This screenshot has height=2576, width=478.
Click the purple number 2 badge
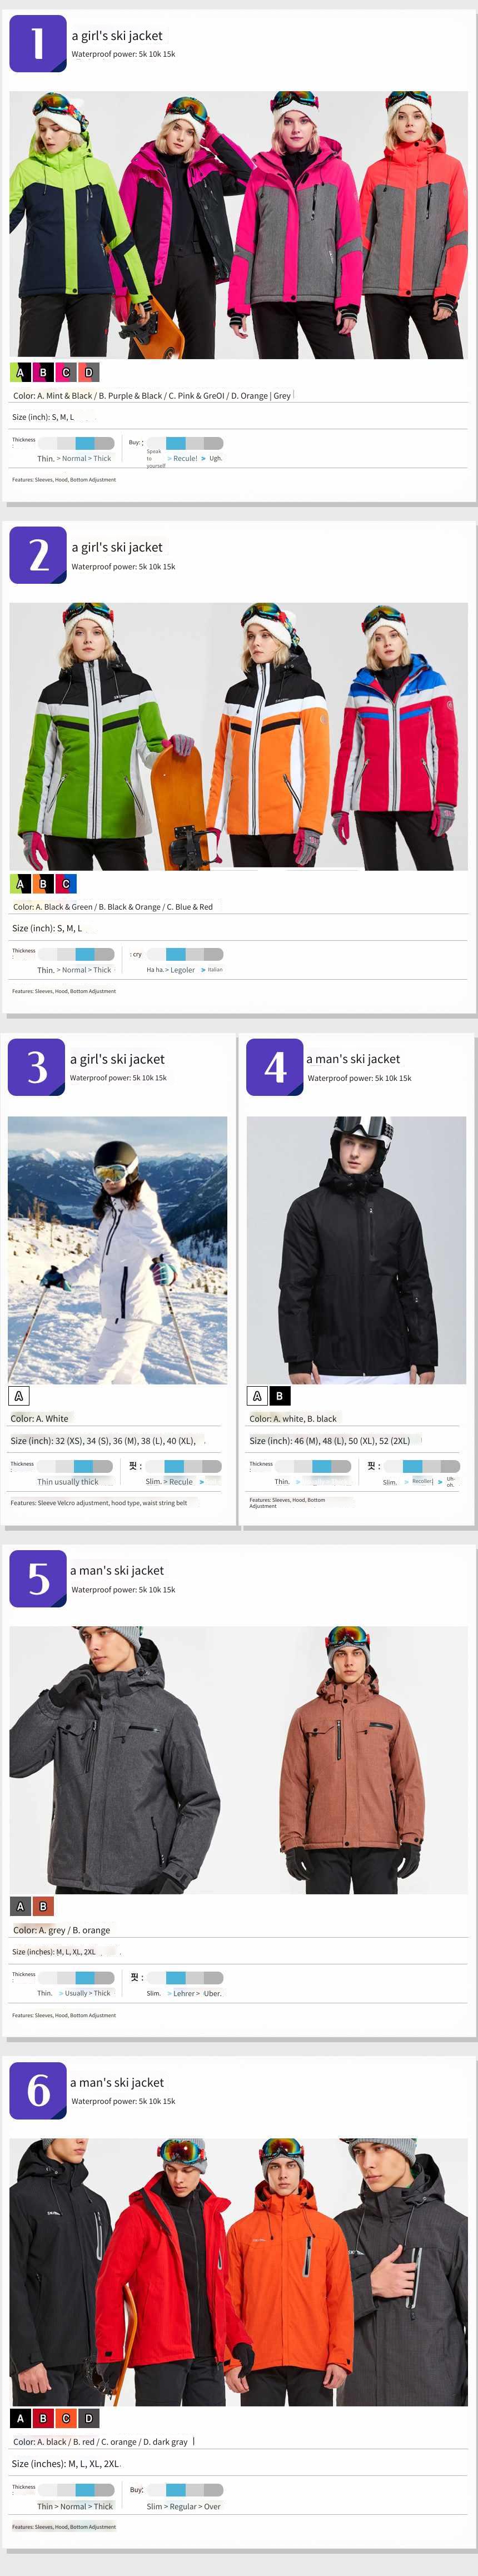38,555
